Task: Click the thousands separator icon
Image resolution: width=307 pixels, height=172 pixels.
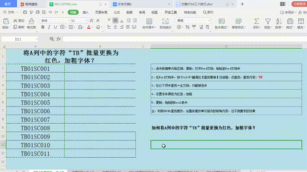Action: click(194, 27)
